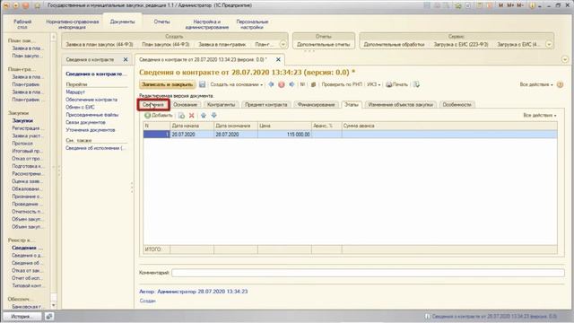Click the forward arrow in title bar
The image size is (574, 323).
(x=16, y=5)
